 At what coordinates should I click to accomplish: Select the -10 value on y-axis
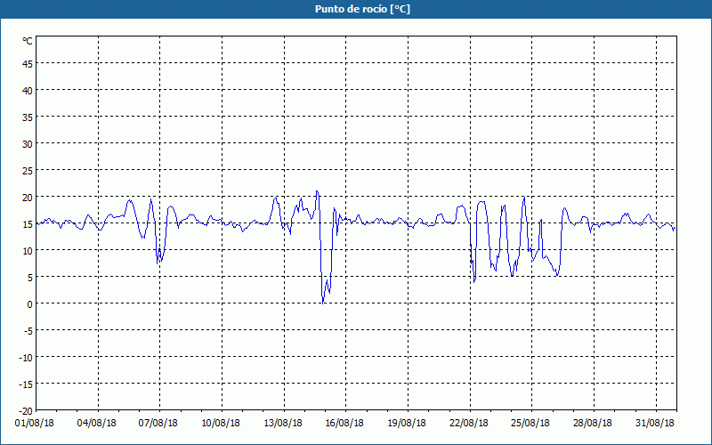pyautogui.click(x=26, y=359)
